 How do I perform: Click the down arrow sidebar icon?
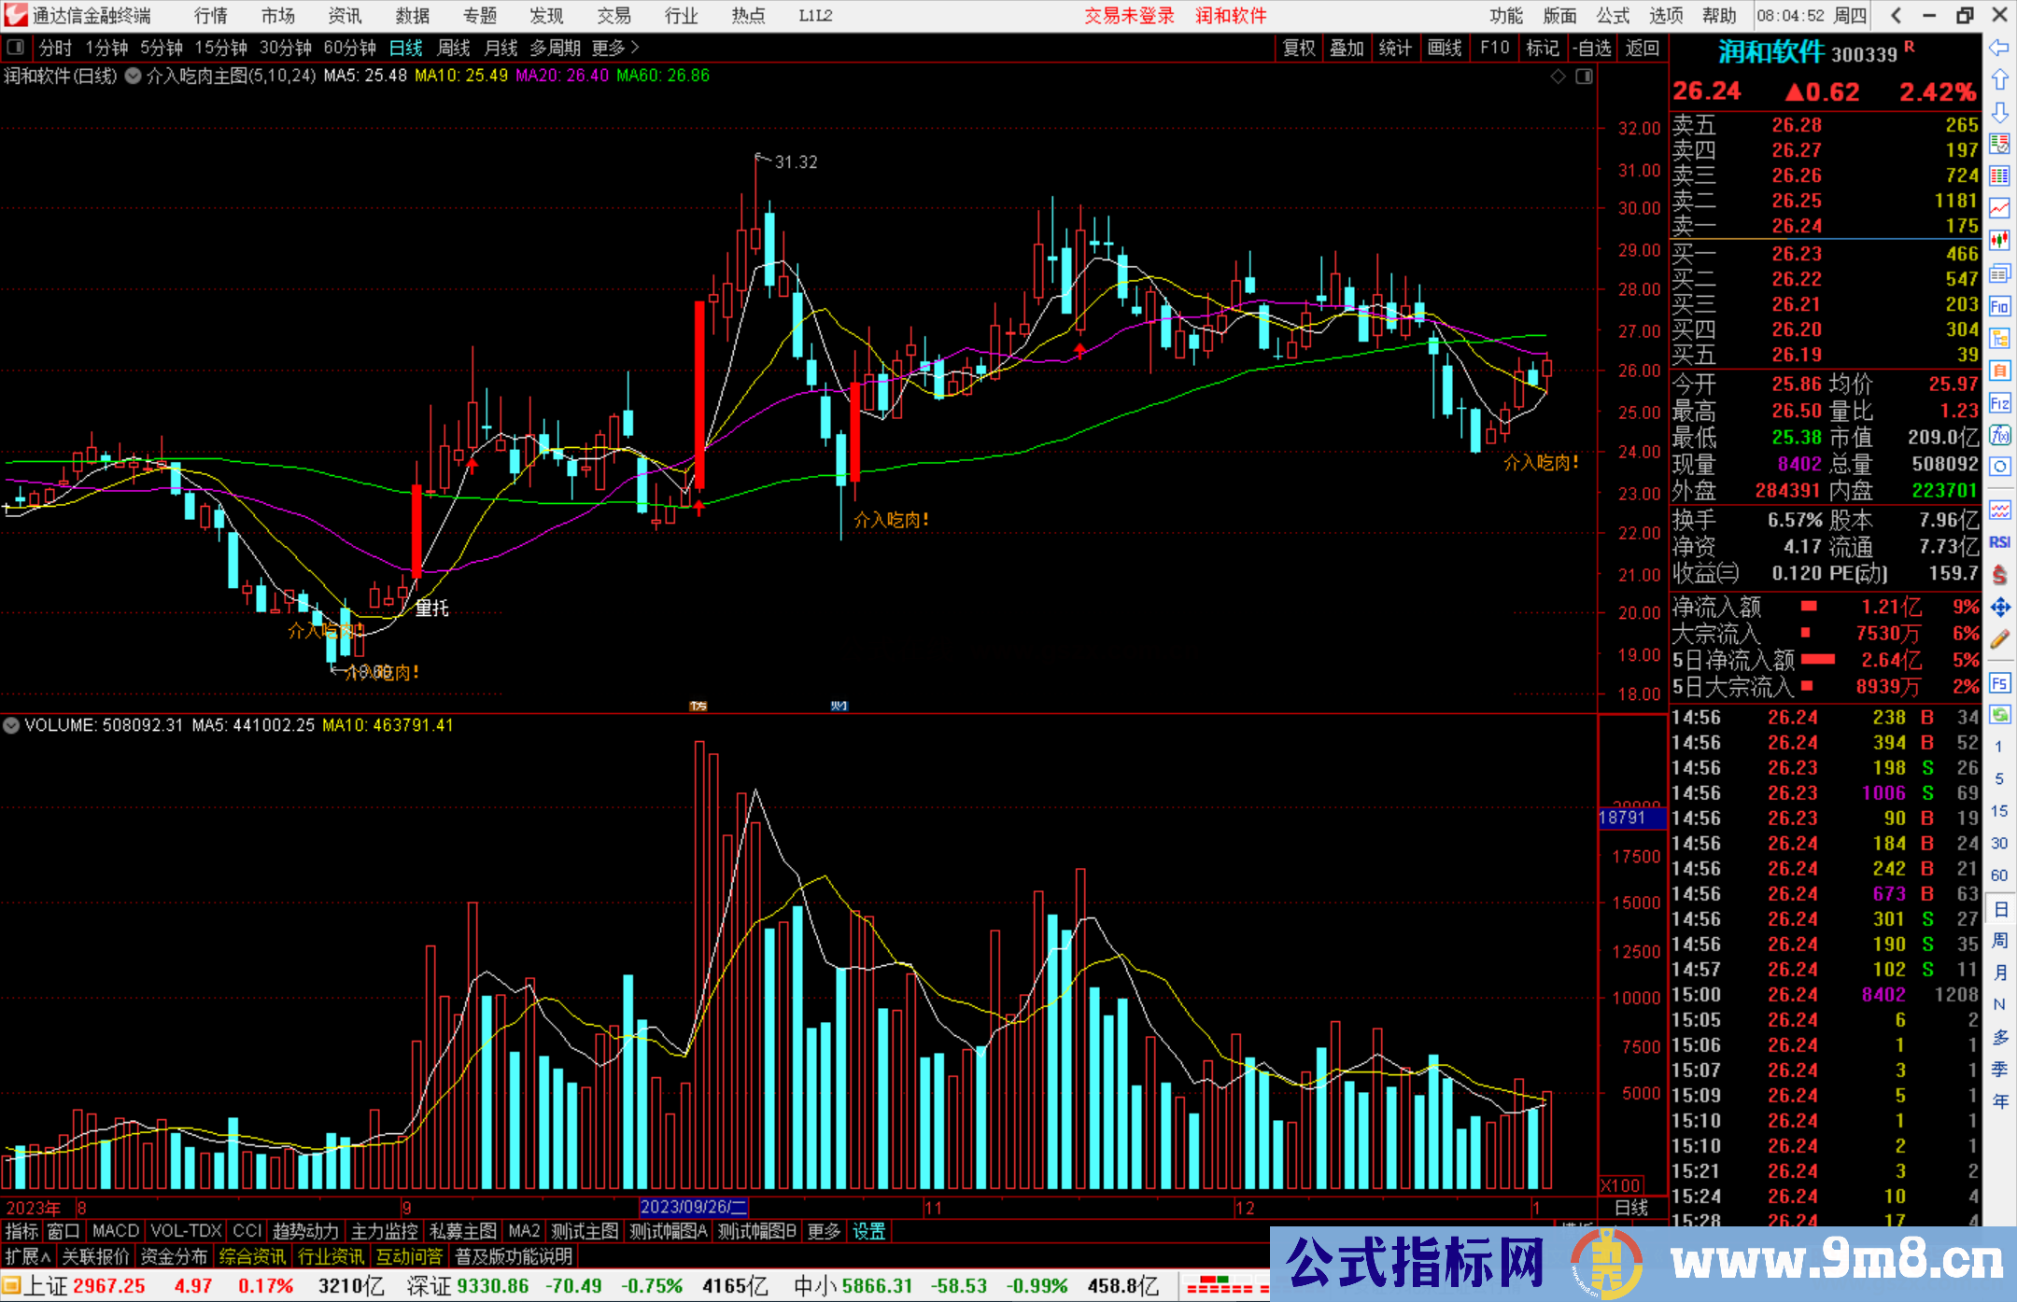[x=1999, y=112]
